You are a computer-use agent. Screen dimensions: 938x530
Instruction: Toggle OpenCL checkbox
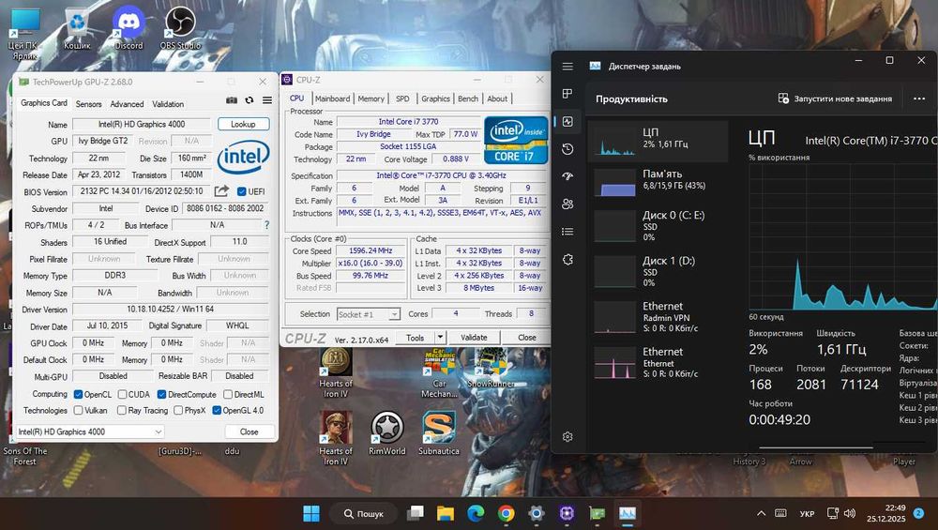78,394
